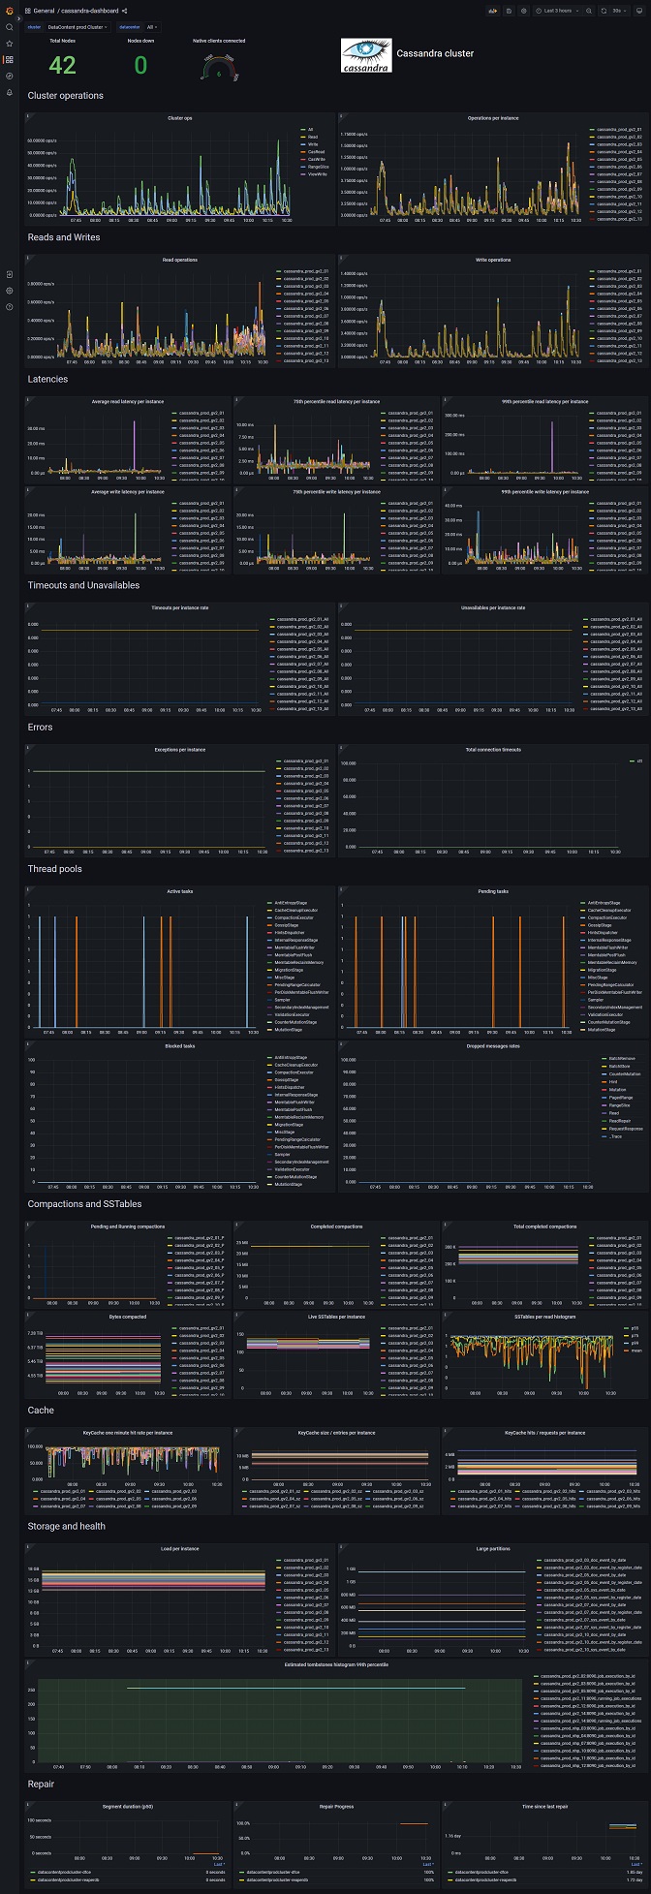Open the Grafana home logo
The width and height of the screenshot is (651, 1894).
pyautogui.click(x=10, y=11)
